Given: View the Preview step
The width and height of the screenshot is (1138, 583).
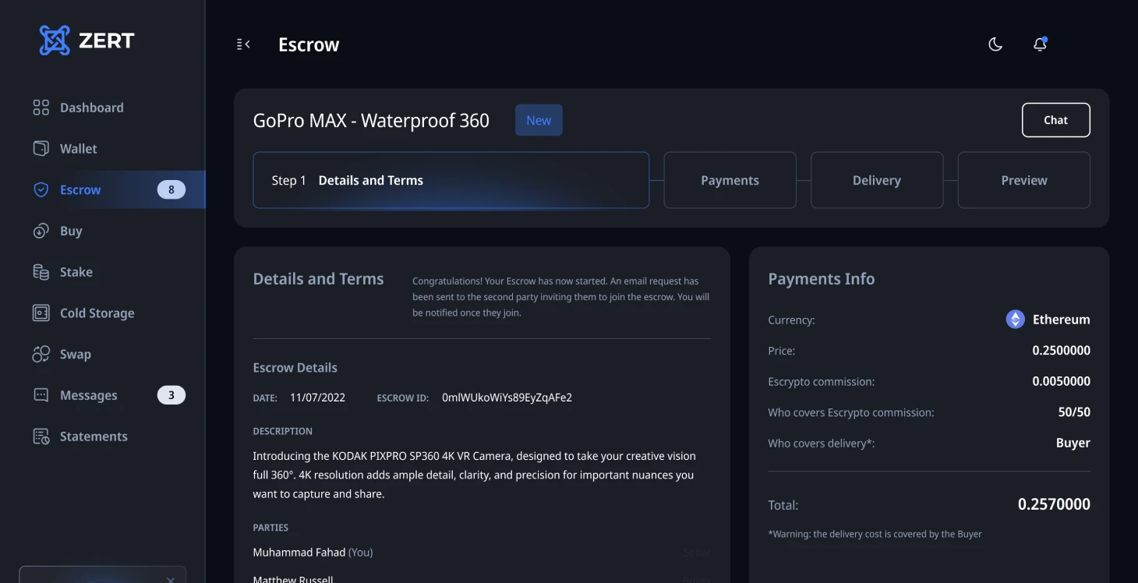Looking at the screenshot, I should click(x=1023, y=180).
